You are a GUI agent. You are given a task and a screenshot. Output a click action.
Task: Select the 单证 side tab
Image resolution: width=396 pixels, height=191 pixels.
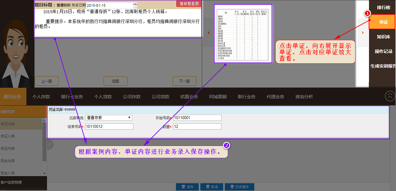coord(383,22)
